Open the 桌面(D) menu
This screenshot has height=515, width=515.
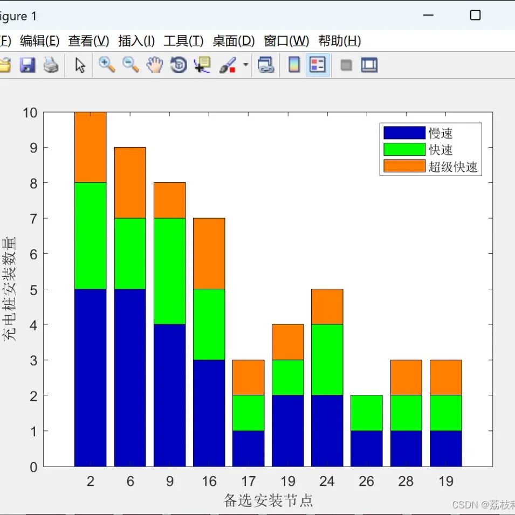(234, 41)
